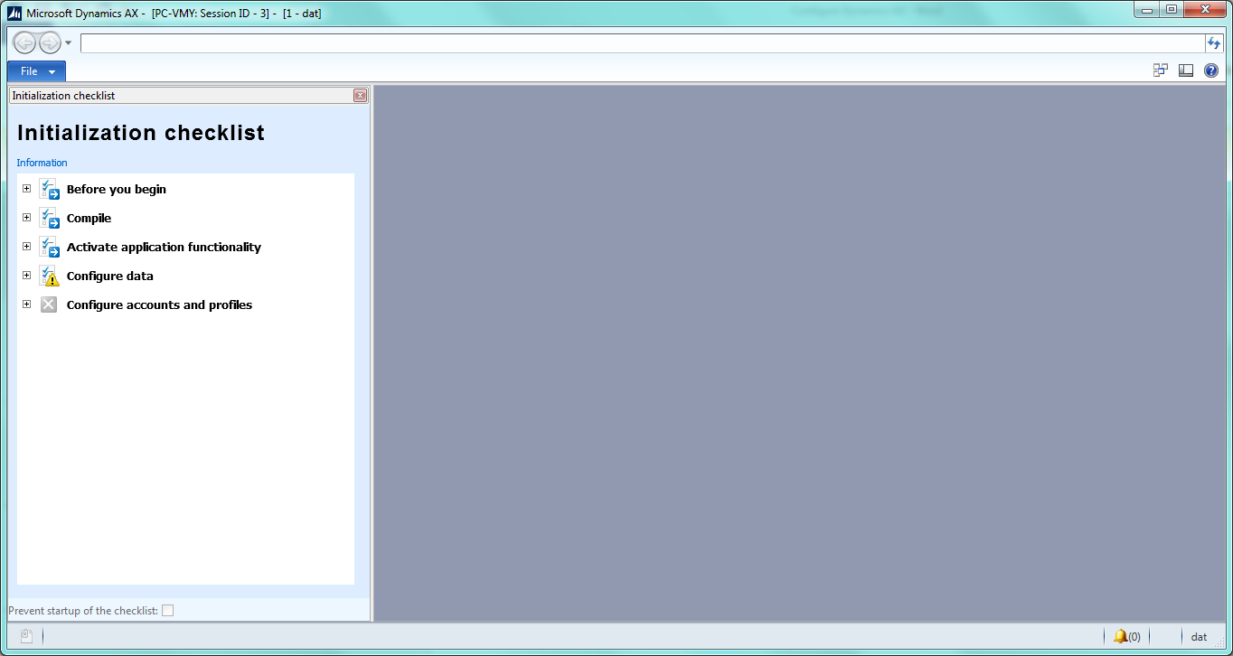Select the Compile item

tap(89, 219)
